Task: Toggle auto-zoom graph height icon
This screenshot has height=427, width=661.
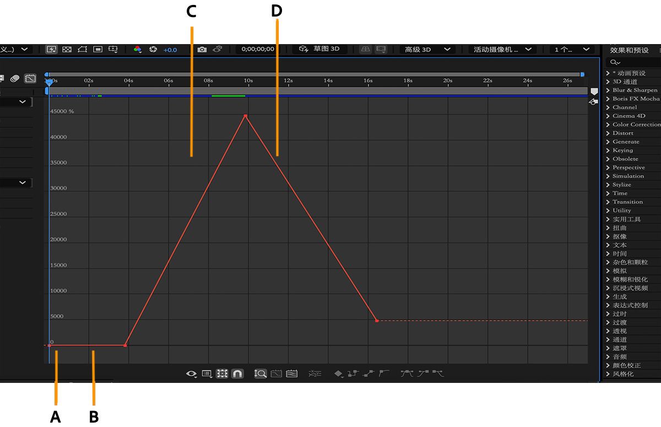Action: [261, 374]
